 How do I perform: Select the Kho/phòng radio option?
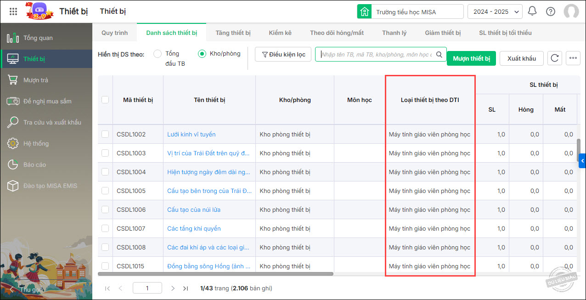click(x=202, y=54)
